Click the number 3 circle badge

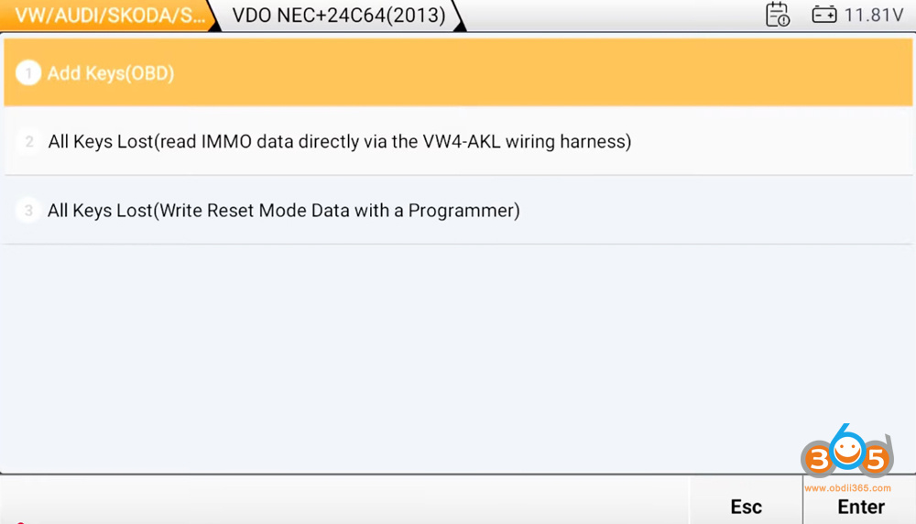tap(28, 211)
